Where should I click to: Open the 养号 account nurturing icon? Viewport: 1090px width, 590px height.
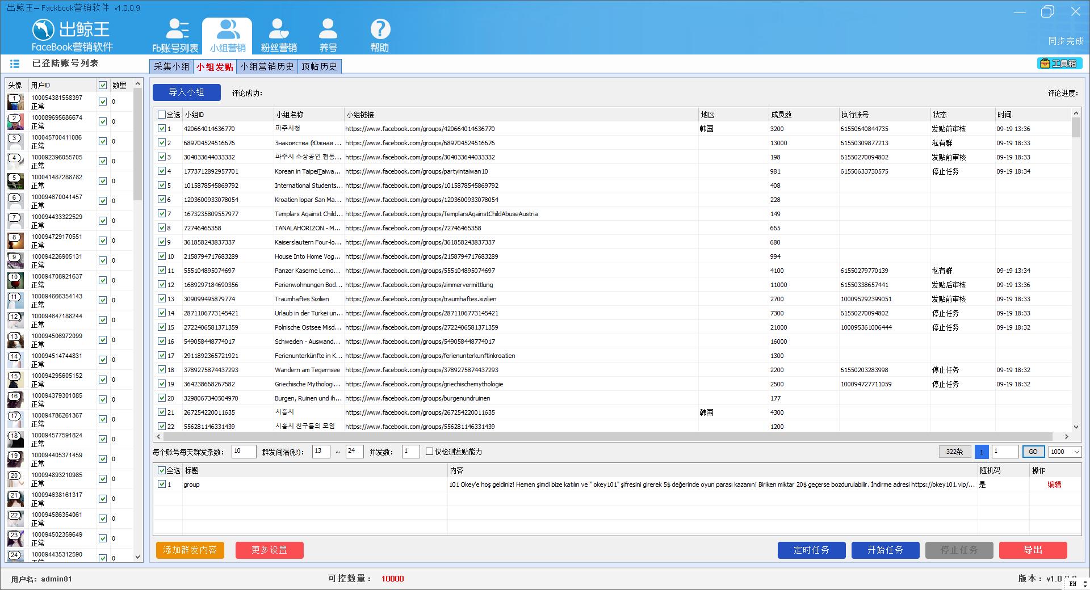tap(328, 36)
